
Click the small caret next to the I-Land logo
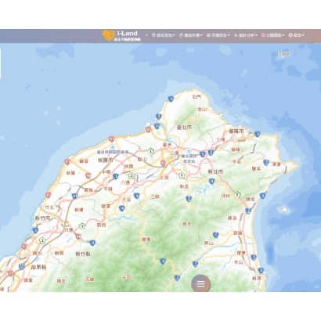(x=146, y=35)
